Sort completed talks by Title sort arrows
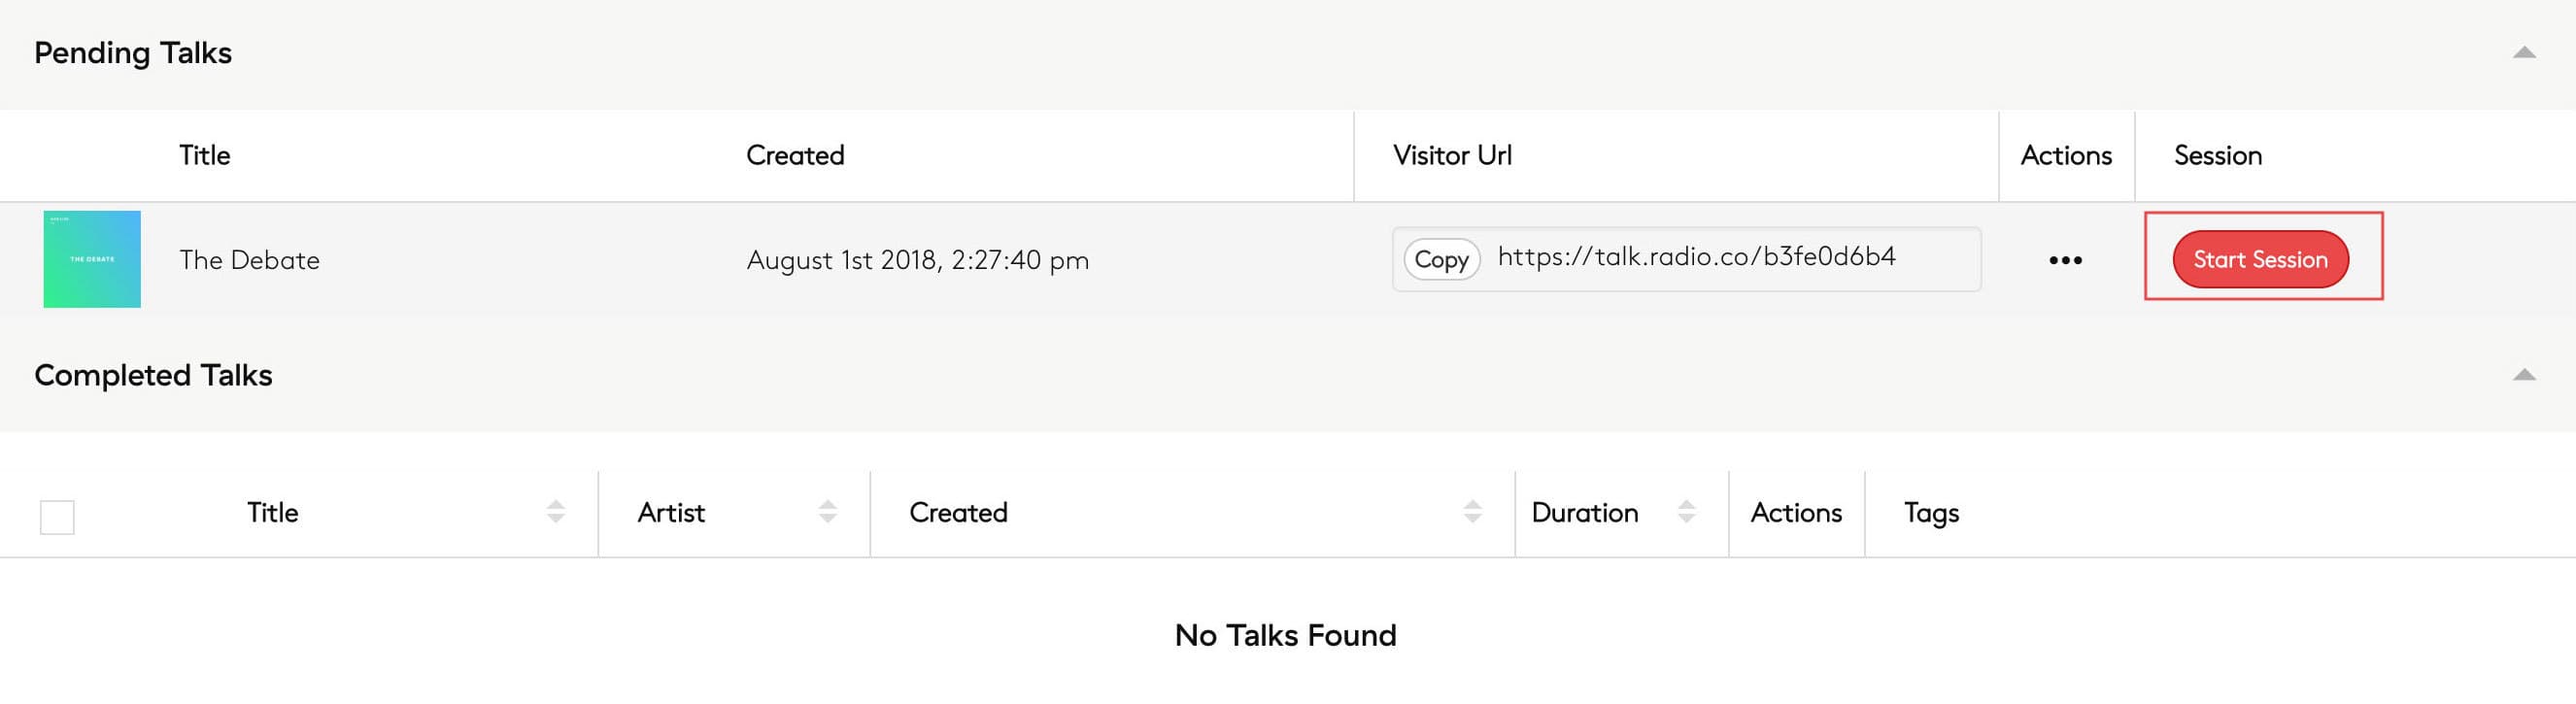The height and width of the screenshot is (704, 2576). pyautogui.click(x=556, y=512)
